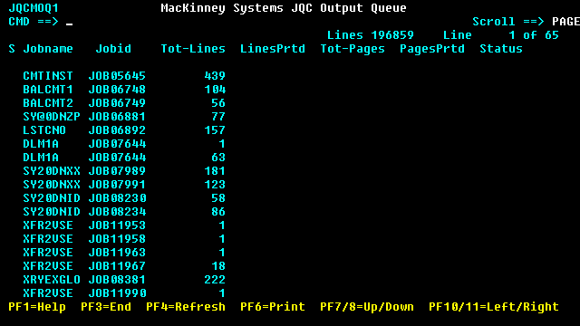Select jobname CMTINST
Screen dimensions: 580x326
tap(48, 76)
